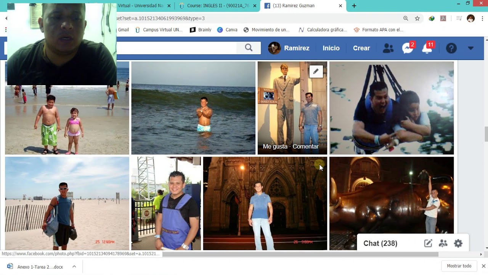
Task: Go to Inicio
Action: click(x=331, y=48)
